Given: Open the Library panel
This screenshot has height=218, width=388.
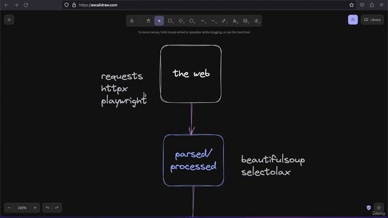Looking at the screenshot, I should point(372,20).
